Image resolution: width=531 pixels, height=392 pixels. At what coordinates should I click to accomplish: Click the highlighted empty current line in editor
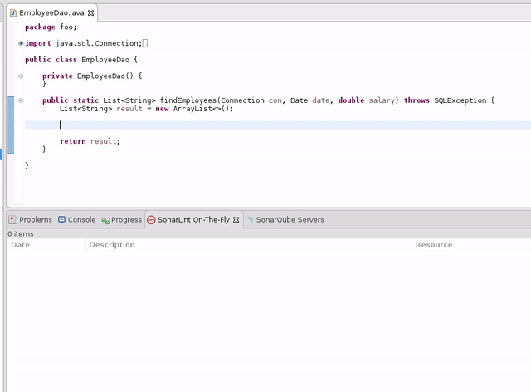pyautogui.click(x=278, y=125)
